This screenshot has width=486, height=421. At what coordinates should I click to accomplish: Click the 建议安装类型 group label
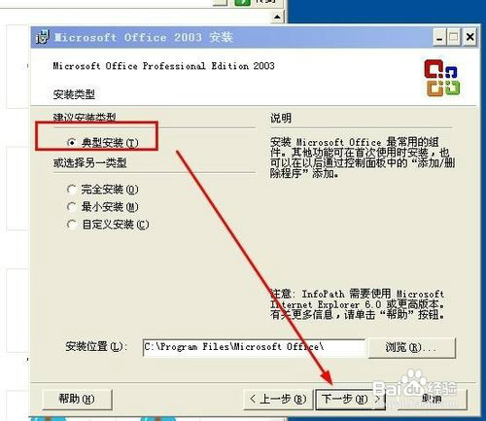coord(85,118)
